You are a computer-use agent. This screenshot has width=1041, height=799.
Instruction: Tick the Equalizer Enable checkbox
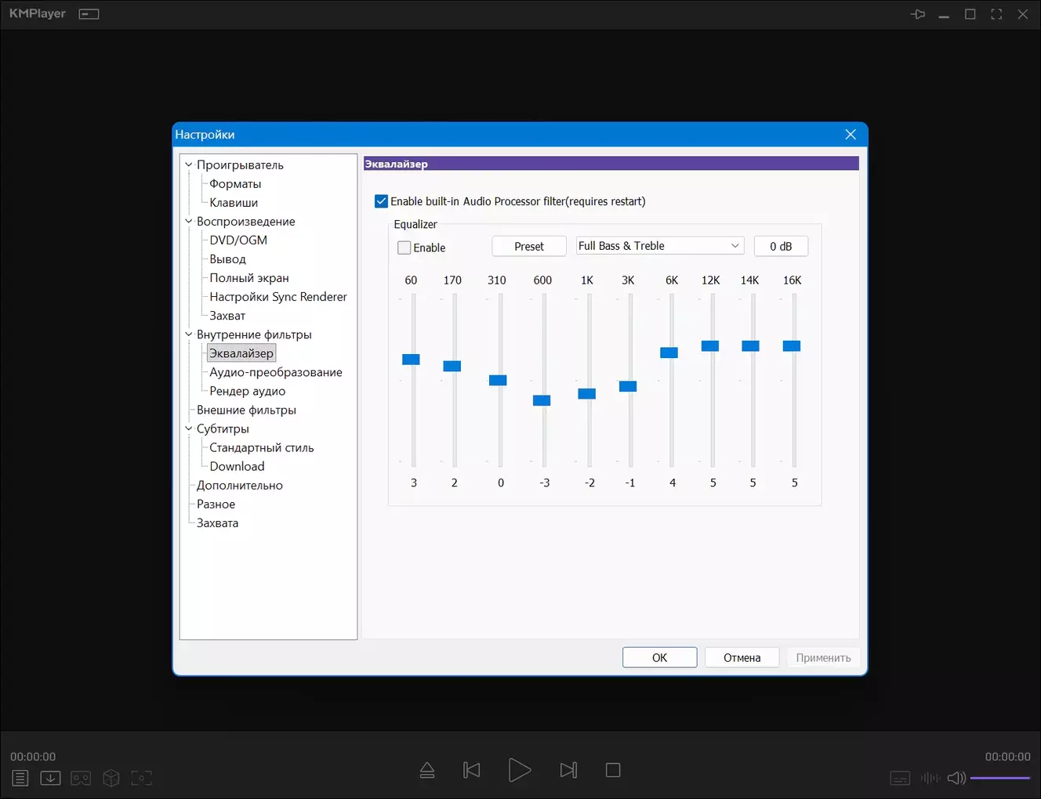(x=404, y=248)
